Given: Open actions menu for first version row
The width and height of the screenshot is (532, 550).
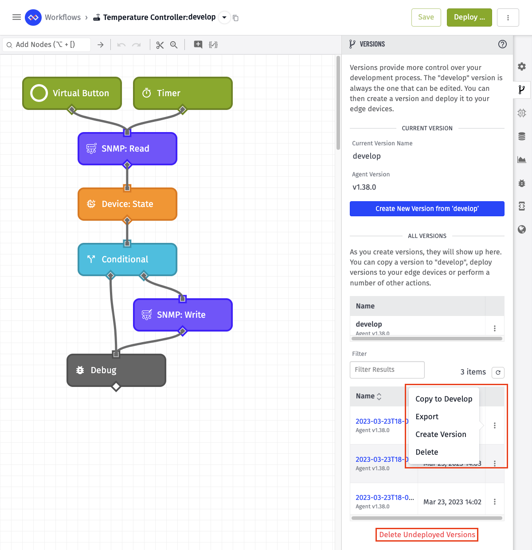Looking at the screenshot, I should tap(495, 425).
